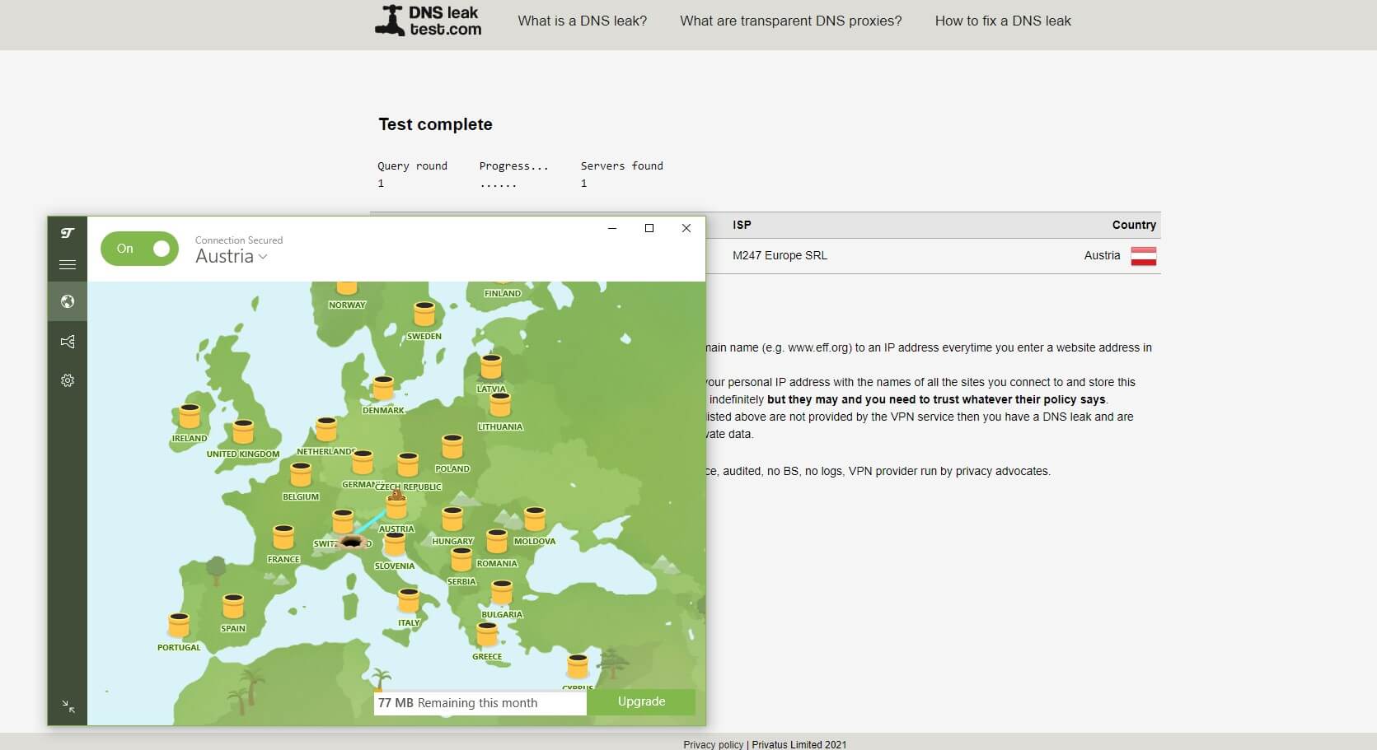Select the Belgium tunnel on map
Image resolution: width=1377 pixels, height=750 pixels.
(301, 474)
